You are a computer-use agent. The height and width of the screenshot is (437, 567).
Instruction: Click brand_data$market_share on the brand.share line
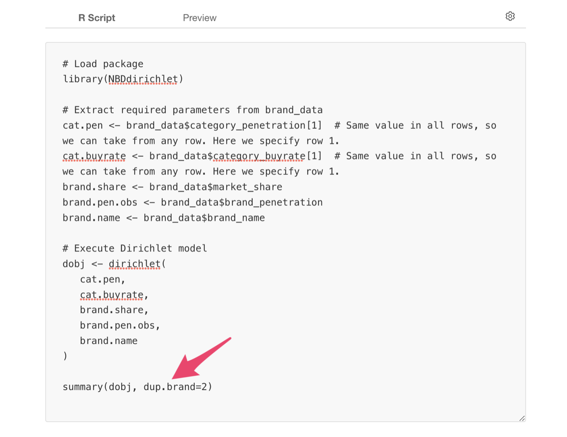coord(215,187)
